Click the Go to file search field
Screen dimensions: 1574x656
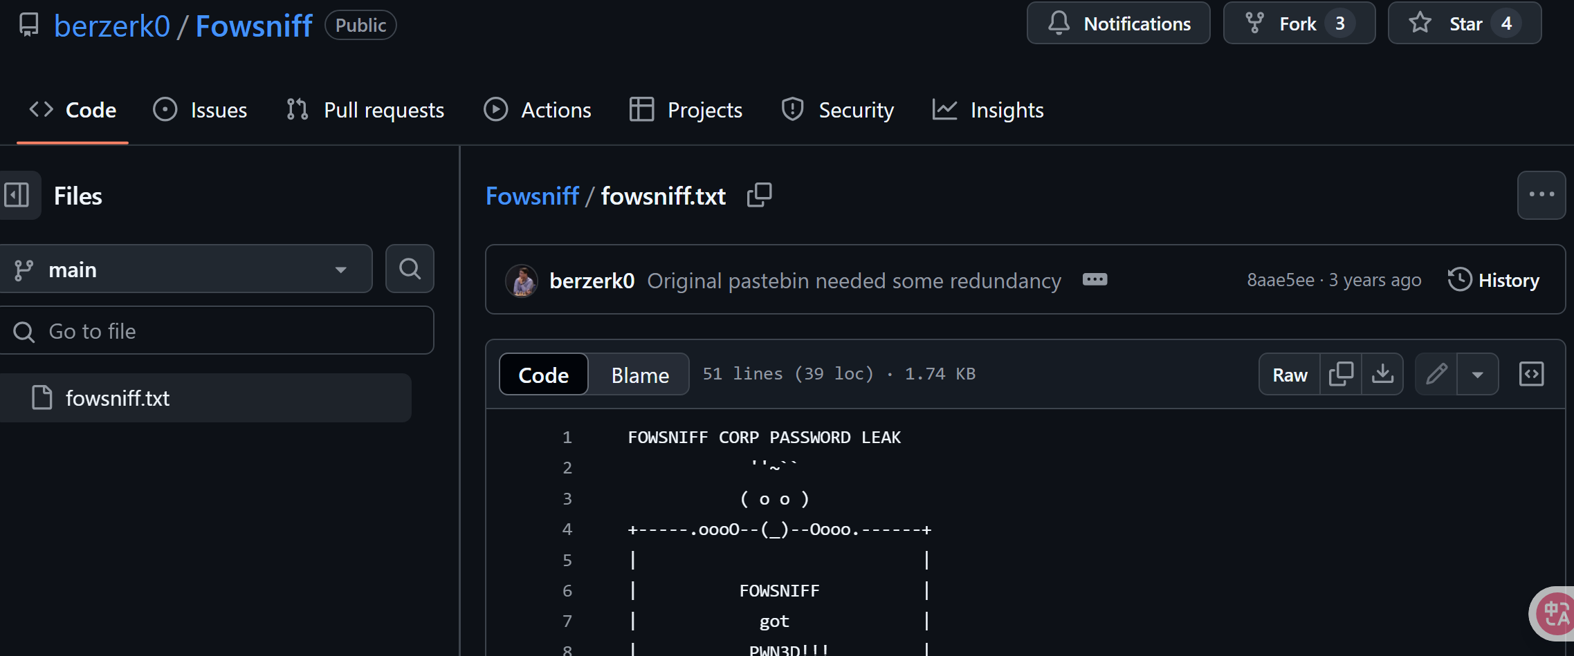pos(217,331)
